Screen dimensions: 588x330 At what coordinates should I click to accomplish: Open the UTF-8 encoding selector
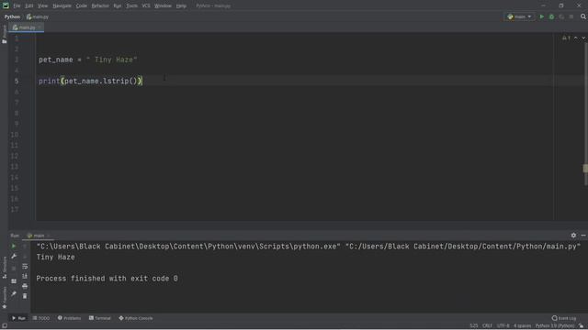click(x=503, y=326)
